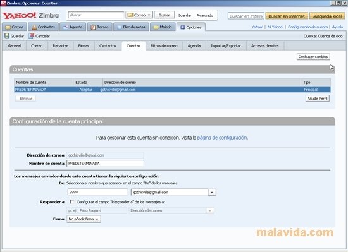348x252 pixels.
Task: Switch to Correo options sub-tab
Action: (x=37, y=46)
